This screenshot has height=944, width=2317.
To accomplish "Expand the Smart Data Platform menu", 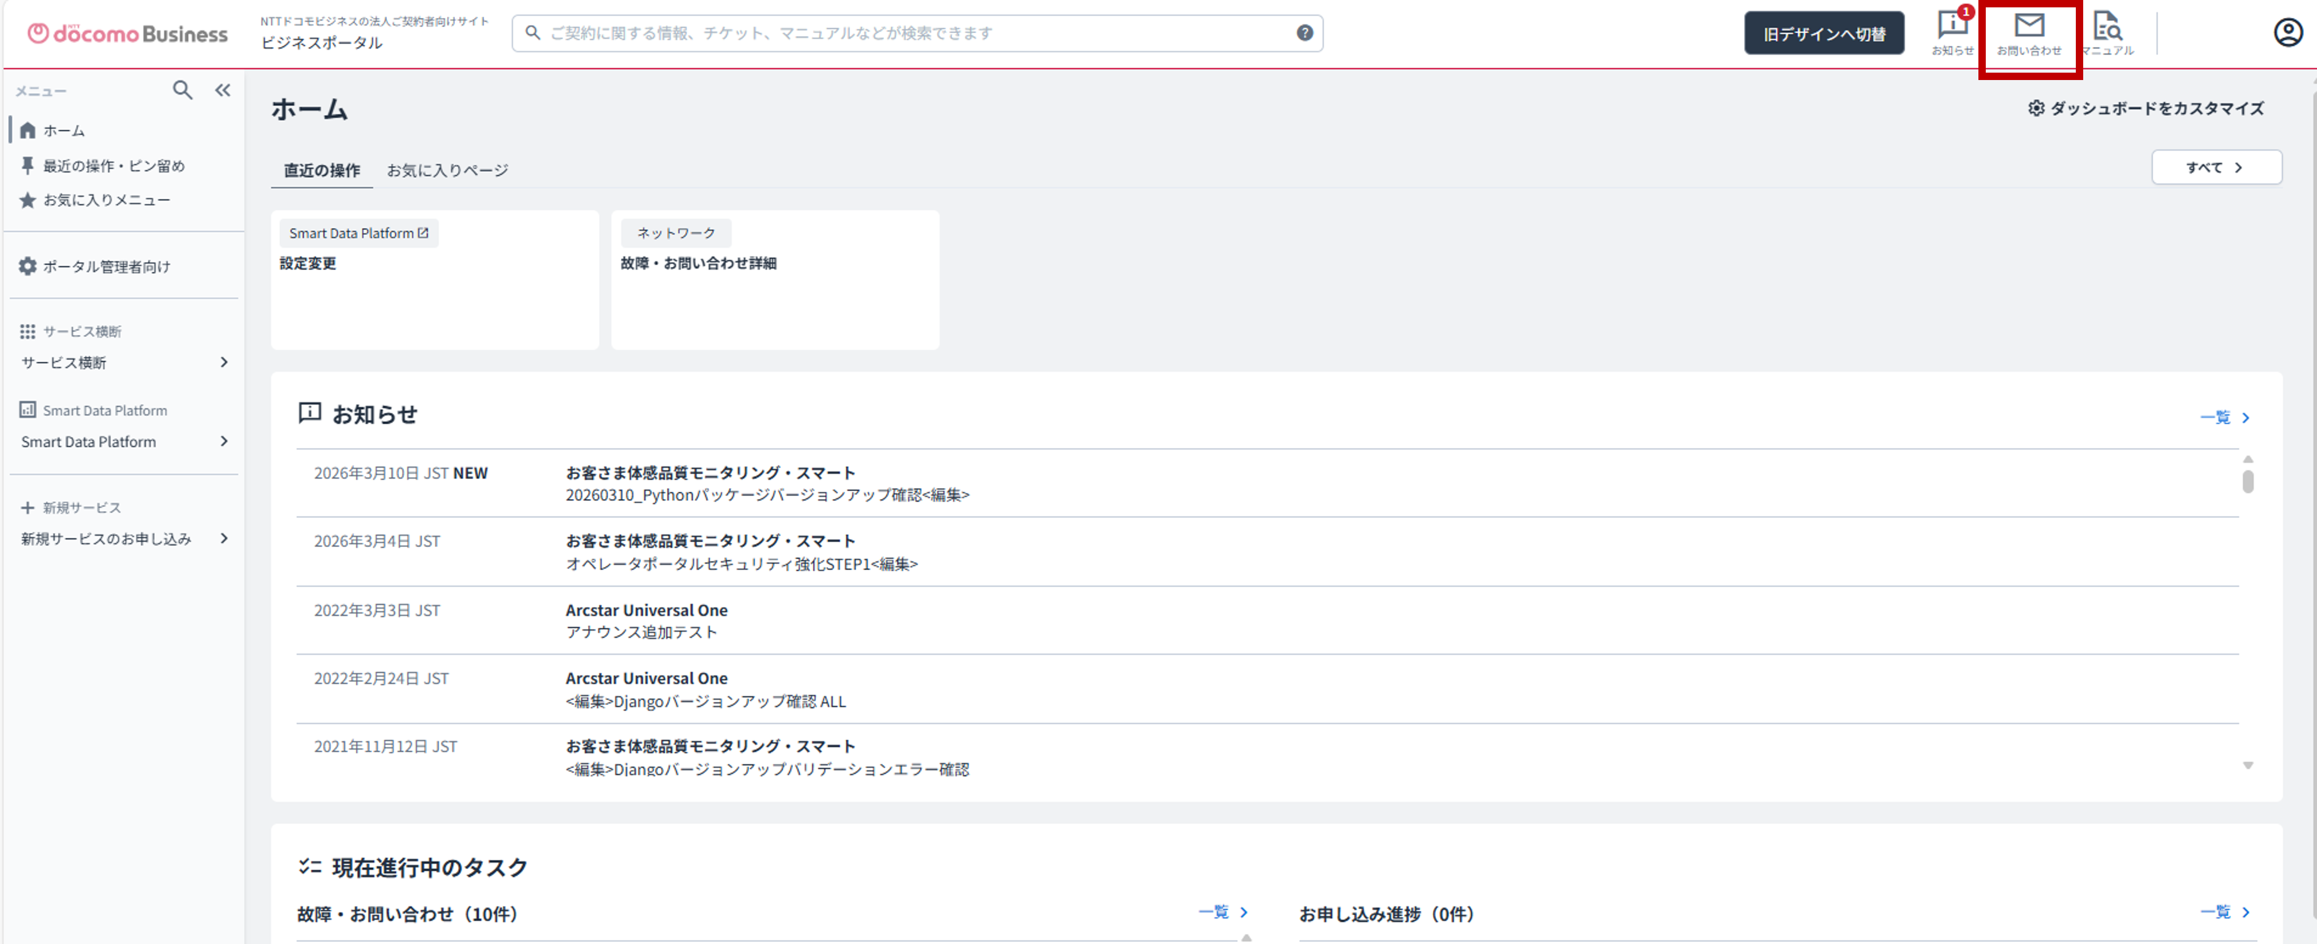I will tap(123, 441).
